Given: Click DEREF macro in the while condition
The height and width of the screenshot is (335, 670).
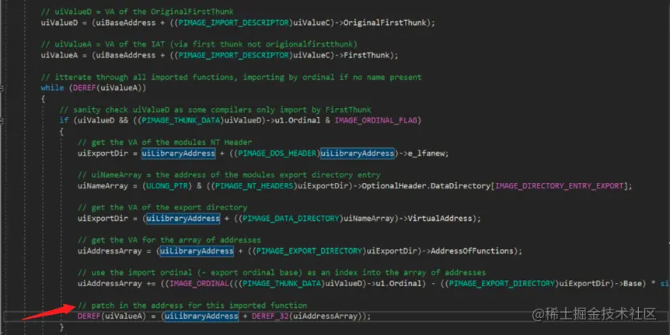Looking at the screenshot, I should [85, 88].
